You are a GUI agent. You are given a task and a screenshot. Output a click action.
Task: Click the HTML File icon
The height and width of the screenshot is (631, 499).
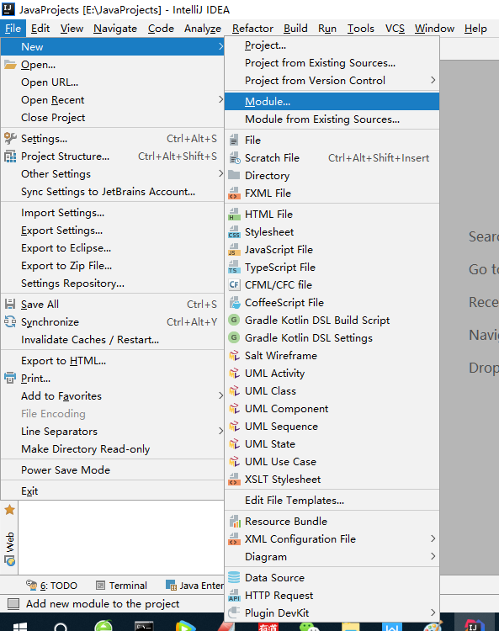pyautogui.click(x=234, y=214)
